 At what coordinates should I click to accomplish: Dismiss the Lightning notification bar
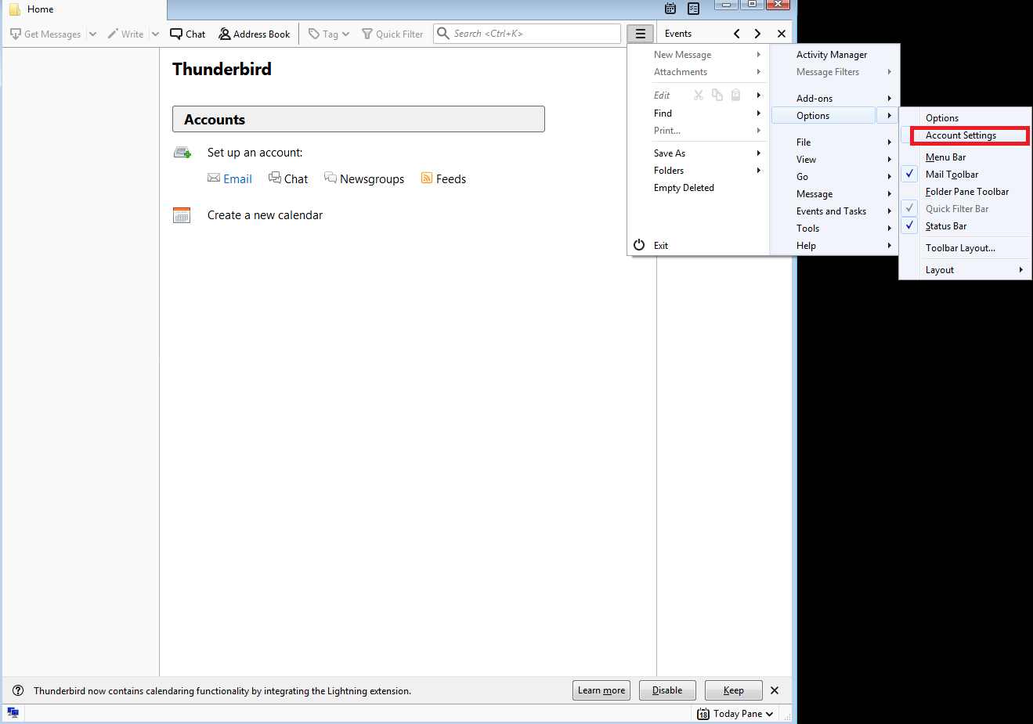(775, 690)
